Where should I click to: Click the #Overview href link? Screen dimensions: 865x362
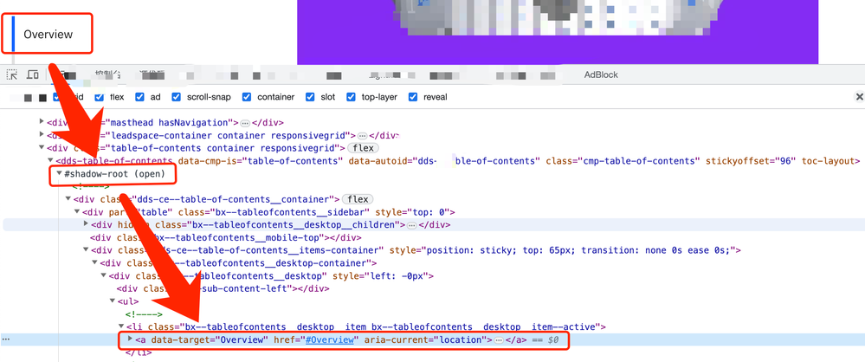tap(328, 340)
